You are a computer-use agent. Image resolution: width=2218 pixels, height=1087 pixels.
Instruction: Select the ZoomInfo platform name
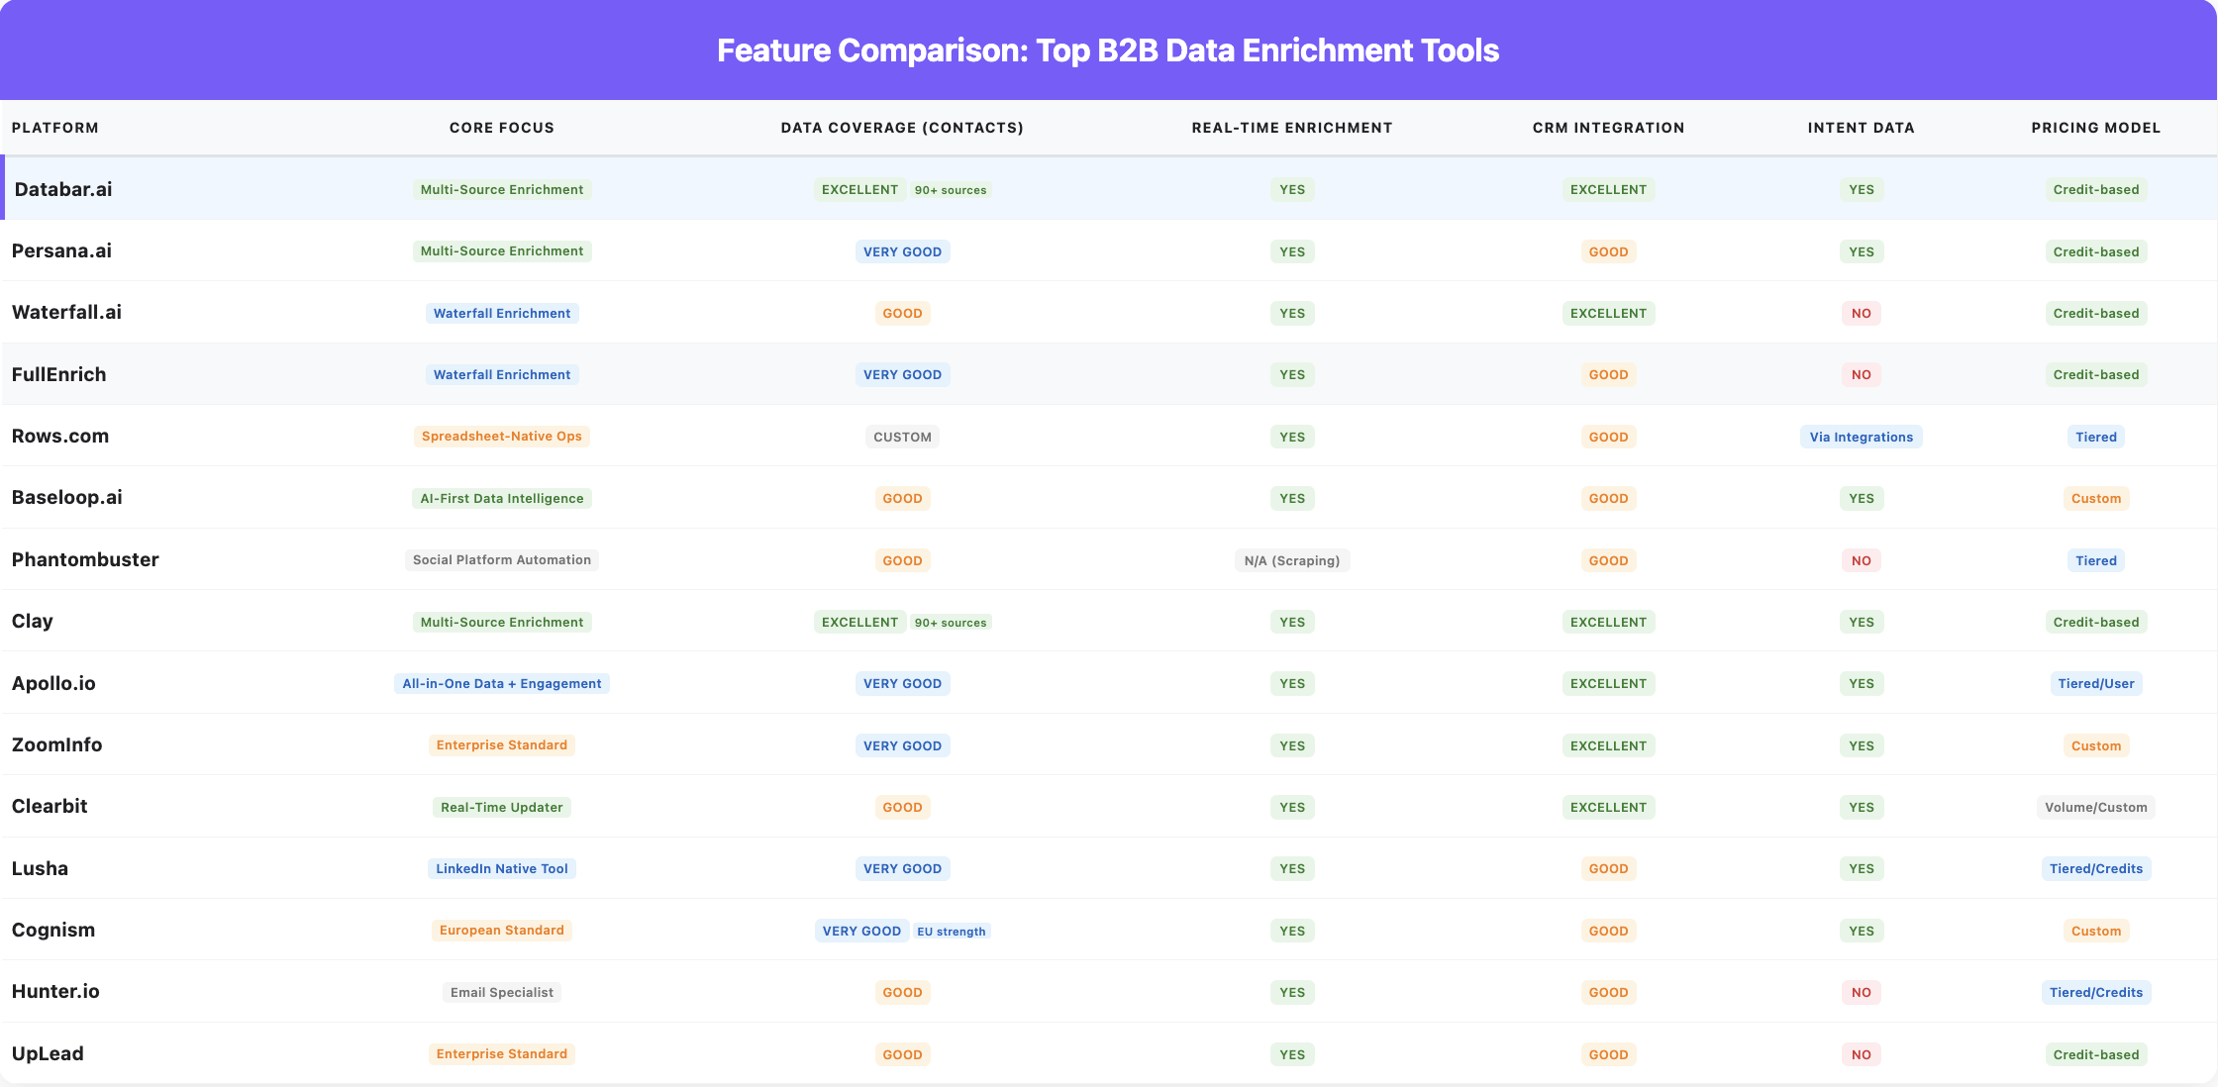(x=56, y=744)
